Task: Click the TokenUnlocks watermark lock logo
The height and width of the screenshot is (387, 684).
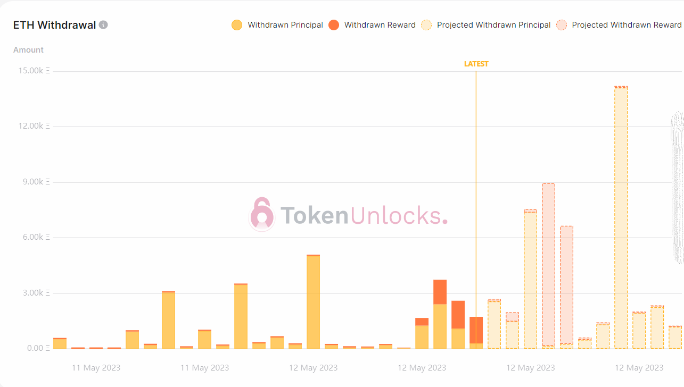Action: click(x=262, y=215)
